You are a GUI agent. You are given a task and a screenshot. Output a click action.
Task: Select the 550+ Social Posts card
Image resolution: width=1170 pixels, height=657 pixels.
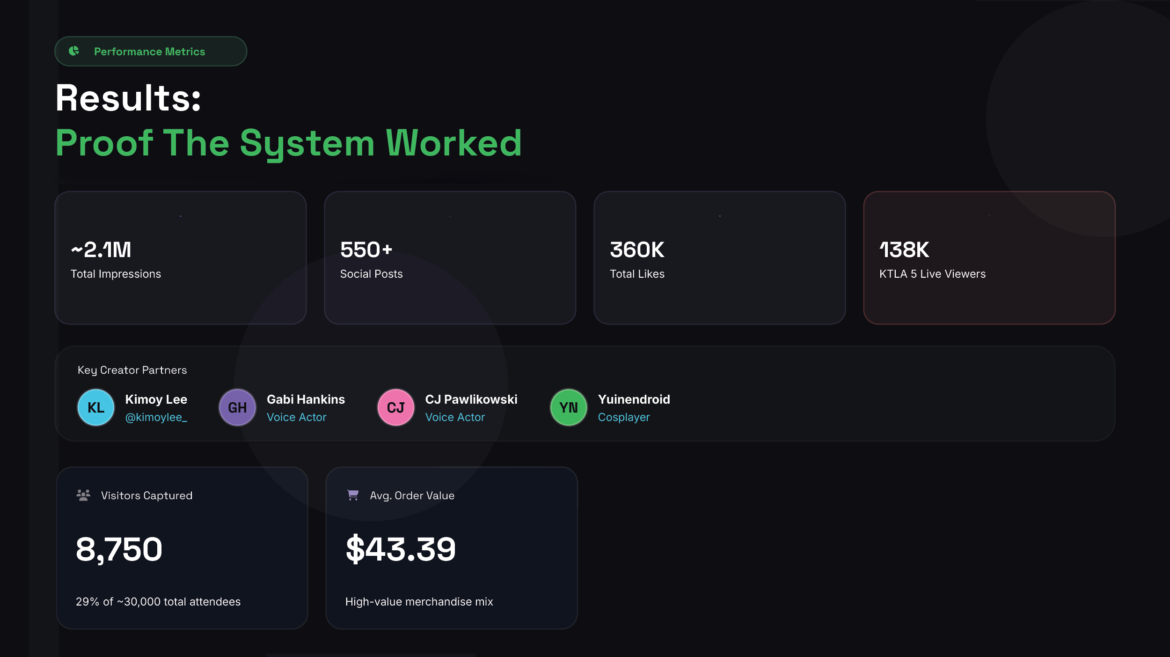pos(450,258)
